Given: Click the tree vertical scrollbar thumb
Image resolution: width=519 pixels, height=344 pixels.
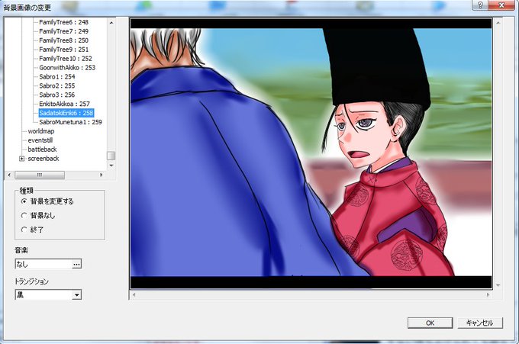Looking at the screenshot, I should click(x=111, y=156).
